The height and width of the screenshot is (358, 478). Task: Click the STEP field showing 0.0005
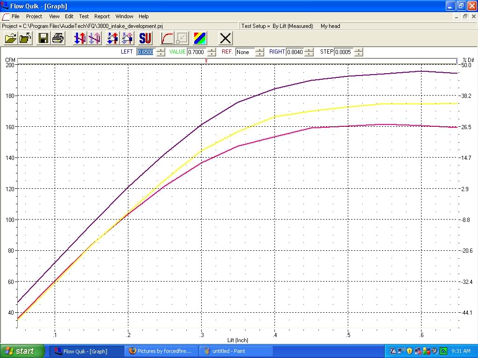pos(344,52)
